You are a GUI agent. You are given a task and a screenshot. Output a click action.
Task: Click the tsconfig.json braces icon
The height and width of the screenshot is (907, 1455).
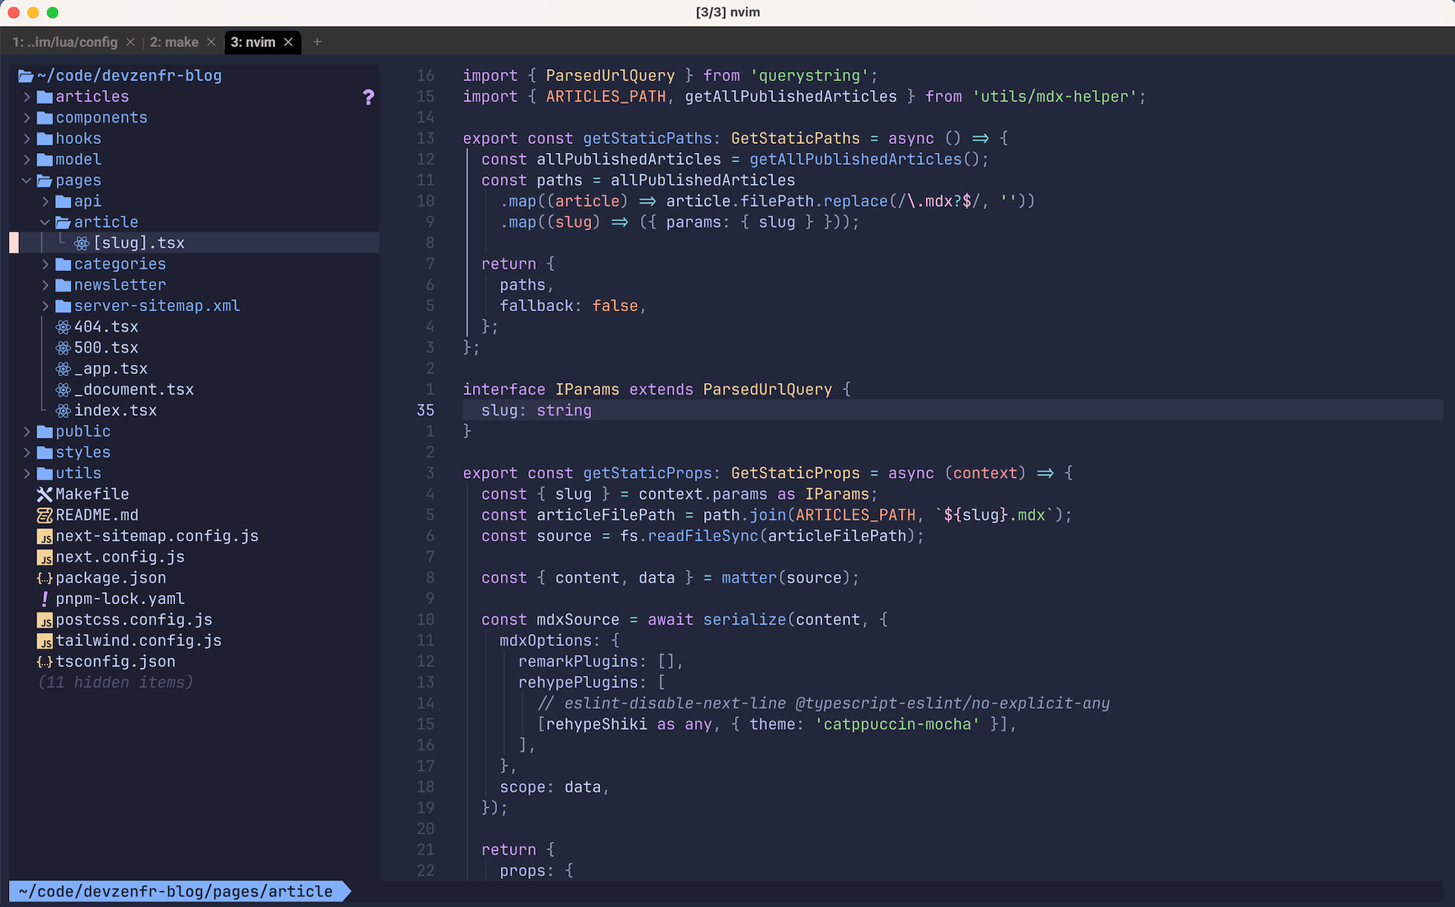click(45, 661)
